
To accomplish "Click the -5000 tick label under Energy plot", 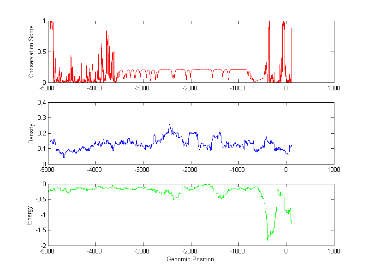I will click(x=48, y=251).
